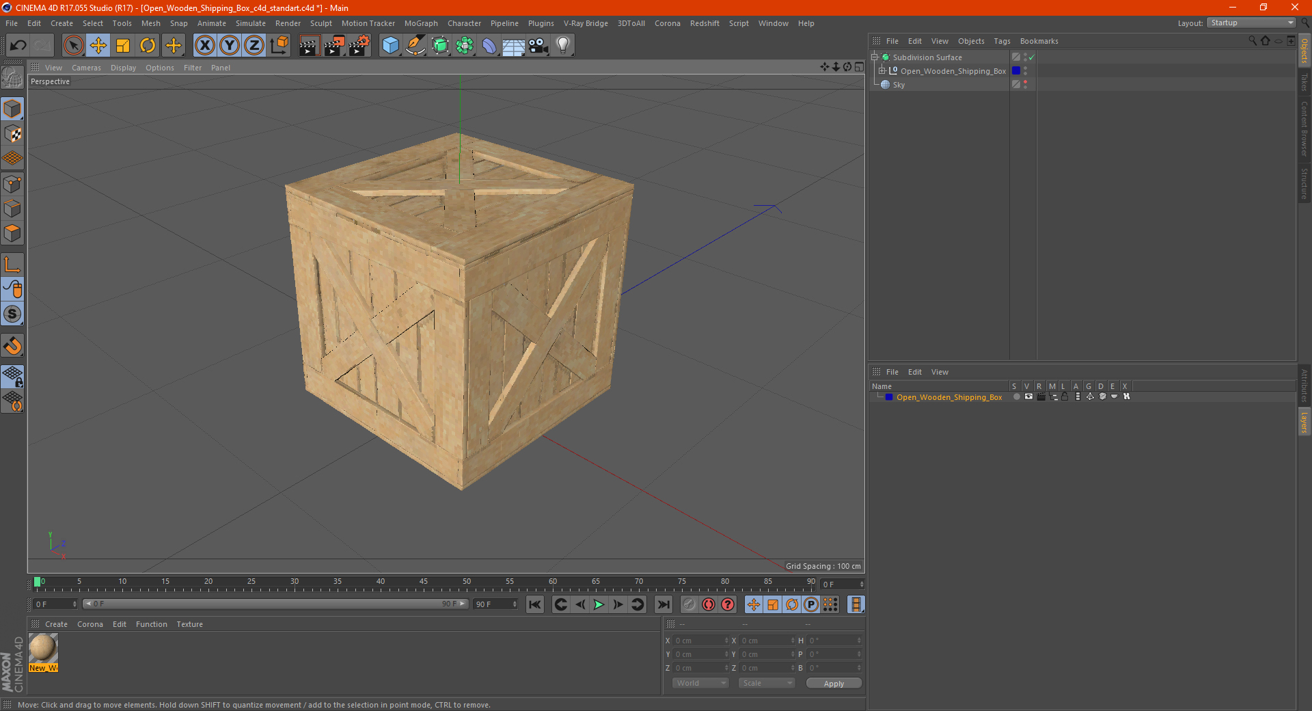
Task: Step to the next frame
Action: (x=618, y=604)
